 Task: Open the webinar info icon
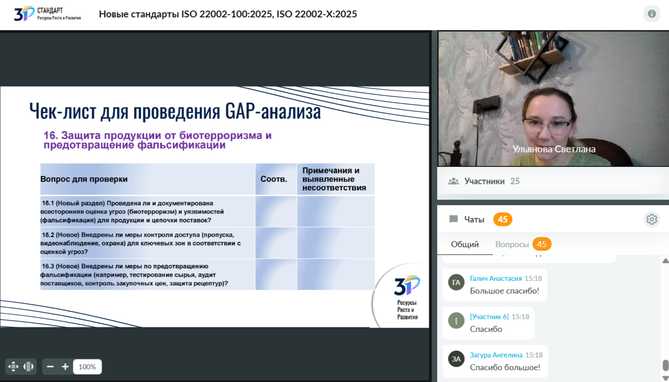tap(652, 14)
